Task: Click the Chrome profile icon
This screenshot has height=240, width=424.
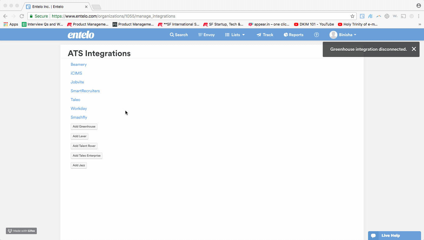Action: click(418, 6)
